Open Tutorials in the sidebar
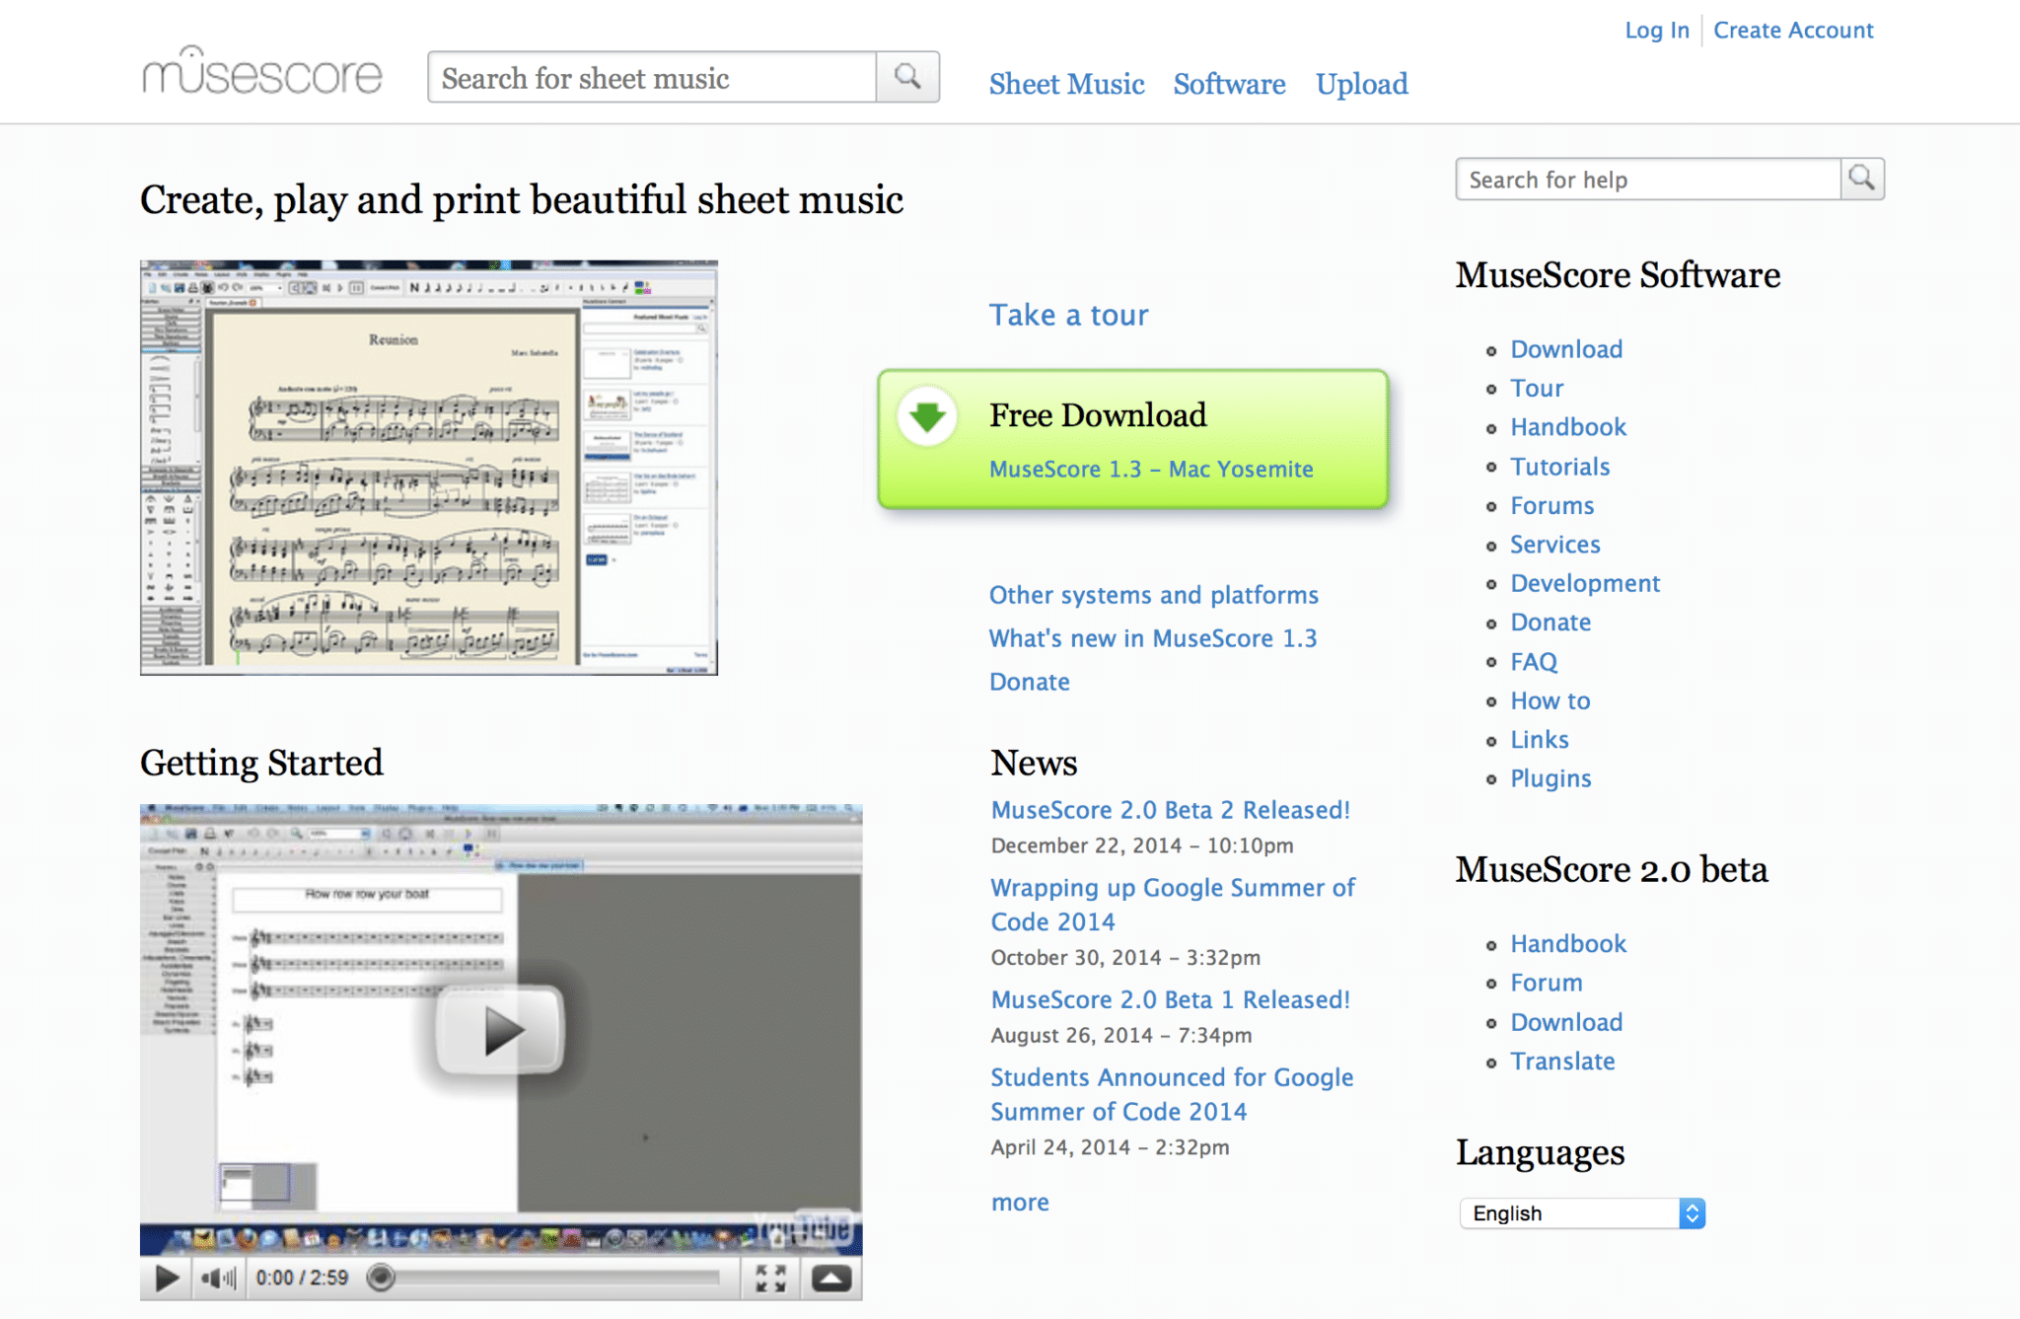Image resolution: width=2020 pixels, height=1319 pixels. pyautogui.click(x=1560, y=467)
